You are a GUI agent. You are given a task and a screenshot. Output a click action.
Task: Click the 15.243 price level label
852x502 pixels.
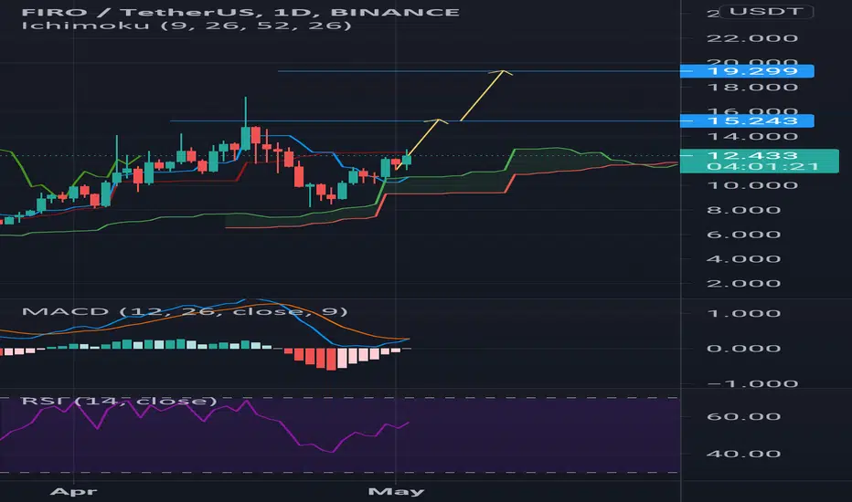(747, 121)
